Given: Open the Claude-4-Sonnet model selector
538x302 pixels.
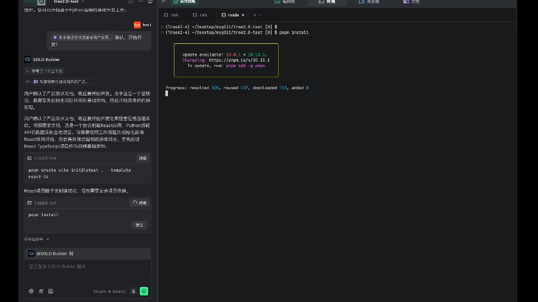Looking at the screenshot, I should [x=110, y=291].
